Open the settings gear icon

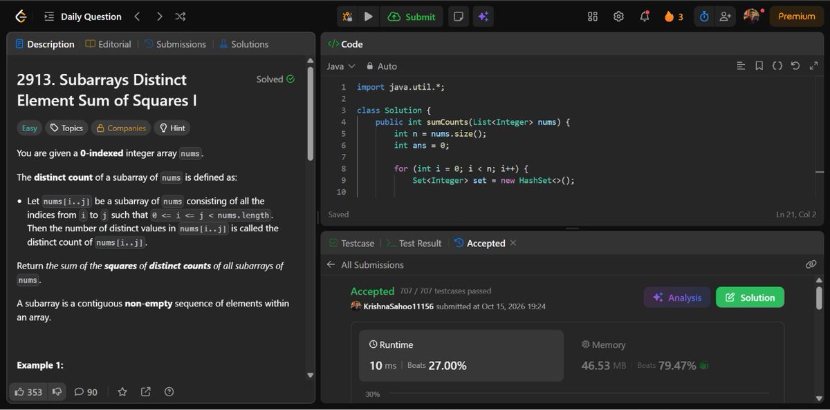tap(618, 17)
